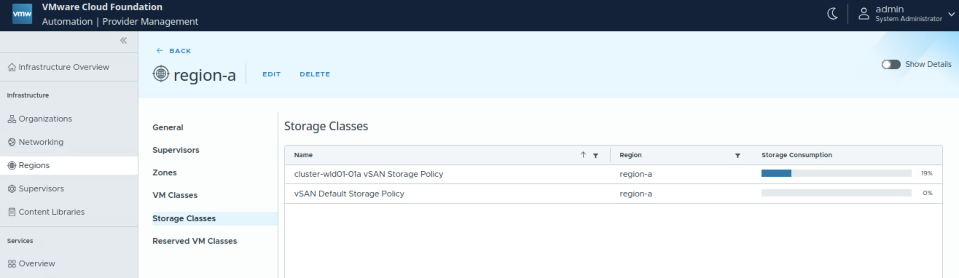Open the Organizations sidebar item

(45, 119)
